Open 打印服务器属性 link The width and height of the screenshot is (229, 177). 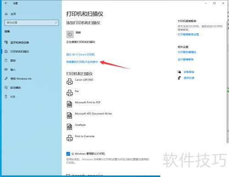point(187,52)
